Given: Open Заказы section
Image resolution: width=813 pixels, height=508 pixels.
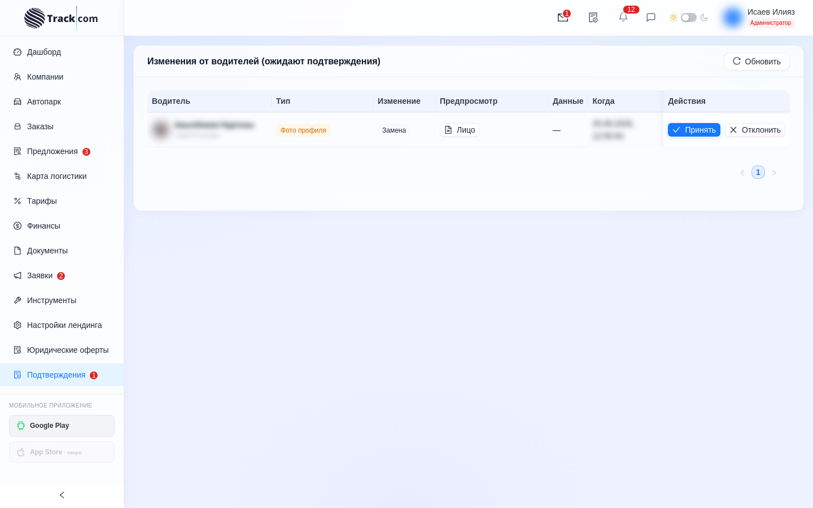Looking at the screenshot, I should [62, 126].
